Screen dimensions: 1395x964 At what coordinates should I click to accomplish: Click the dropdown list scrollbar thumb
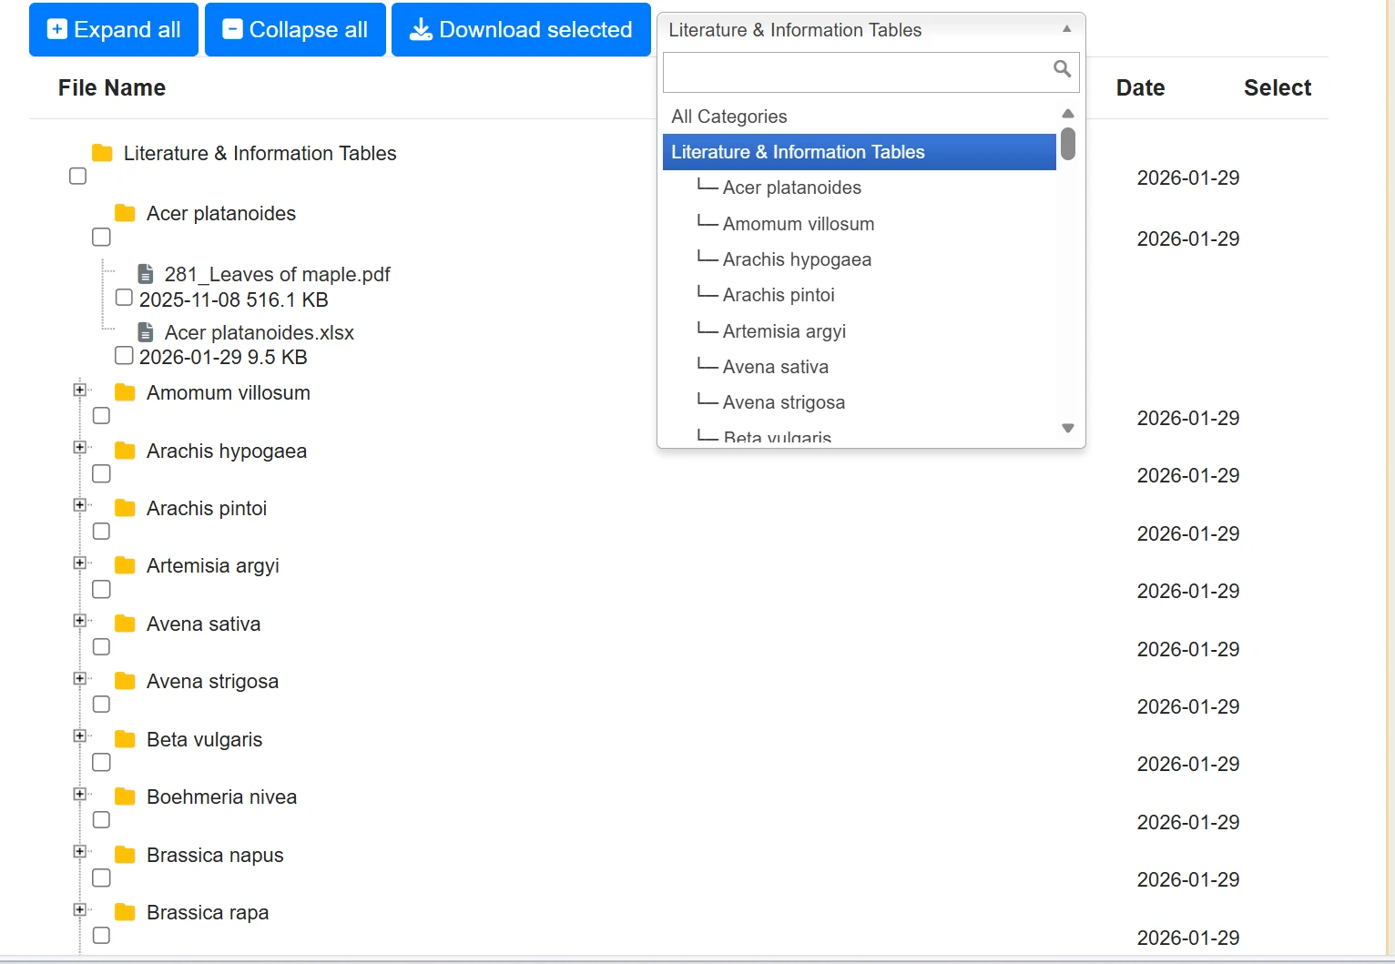[1068, 144]
